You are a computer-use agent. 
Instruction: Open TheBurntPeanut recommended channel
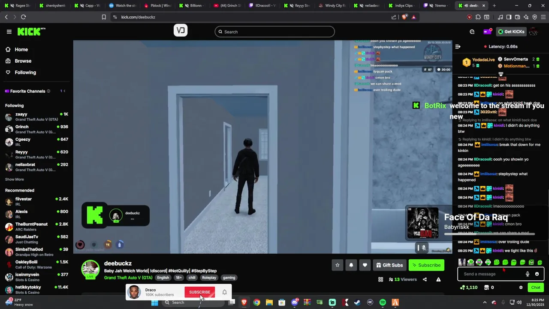point(36,227)
